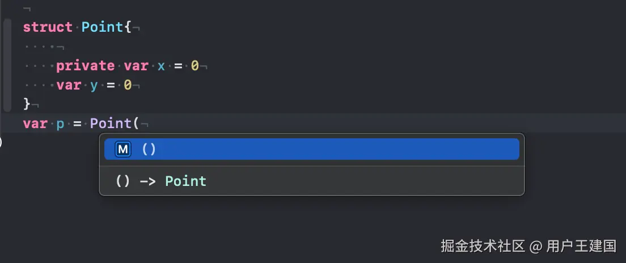The height and width of the screenshot is (263, 626).
Task: Click the variable name y
Action: coord(94,86)
